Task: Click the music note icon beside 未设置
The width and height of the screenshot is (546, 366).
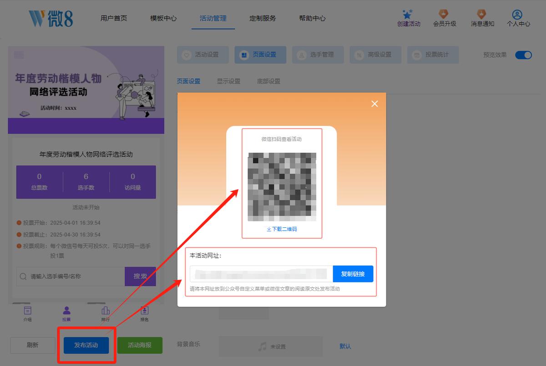Action: click(x=262, y=346)
